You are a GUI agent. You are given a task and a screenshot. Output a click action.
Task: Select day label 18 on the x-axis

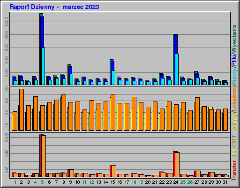[x=134, y=182]
